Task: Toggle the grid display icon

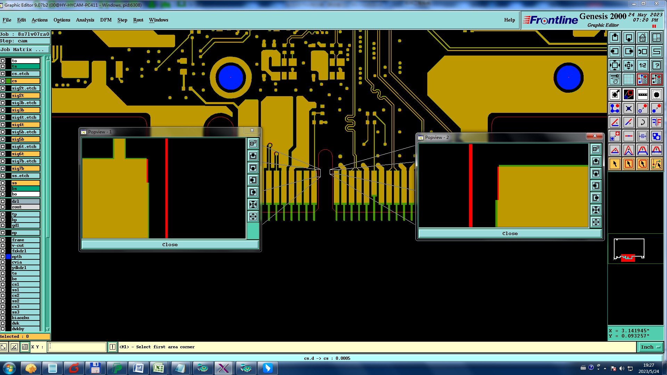Action: [629, 79]
